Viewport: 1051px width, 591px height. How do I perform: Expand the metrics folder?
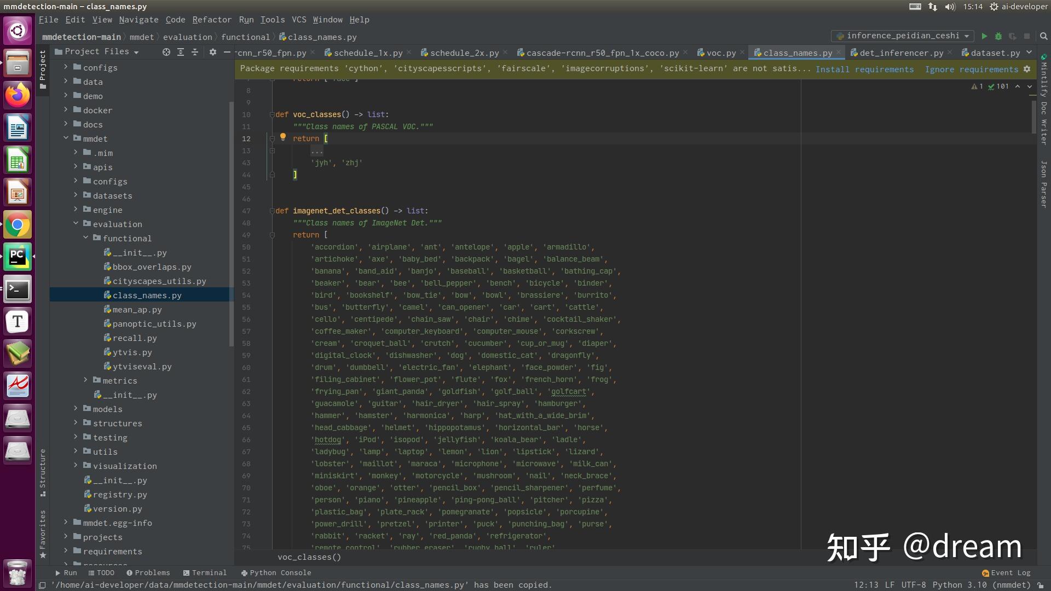pos(85,380)
